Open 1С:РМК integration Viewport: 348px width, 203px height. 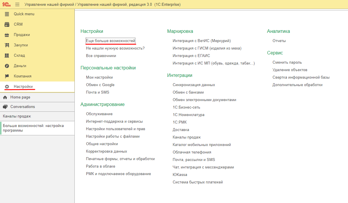tap(180, 122)
